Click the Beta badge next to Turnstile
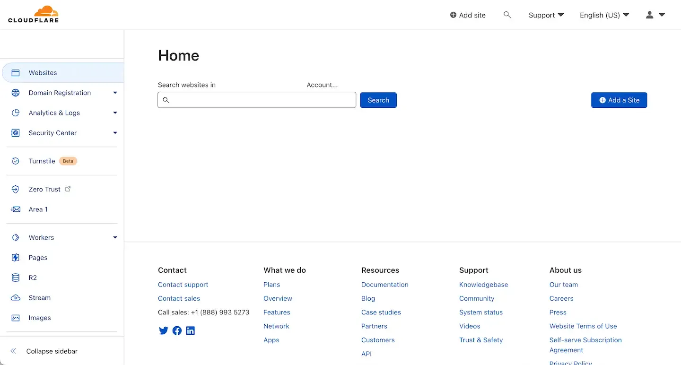This screenshot has width=681, height=365. (x=68, y=161)
